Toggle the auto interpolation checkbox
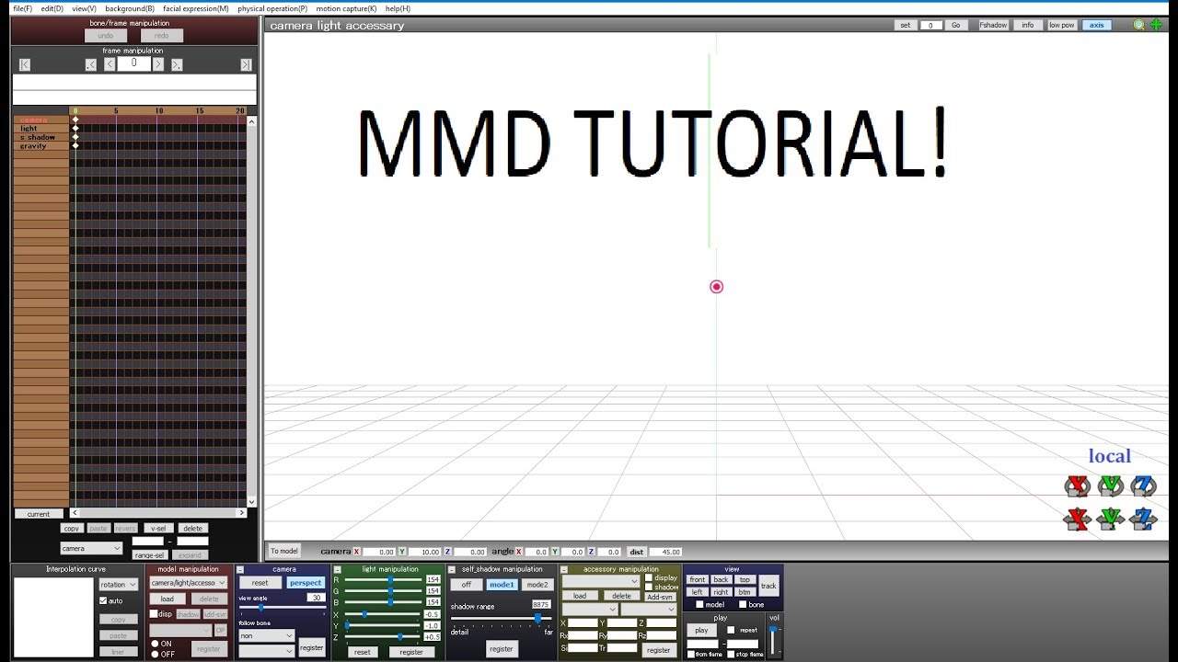Screen dimensions: 1178x662 tap(103, 600)
